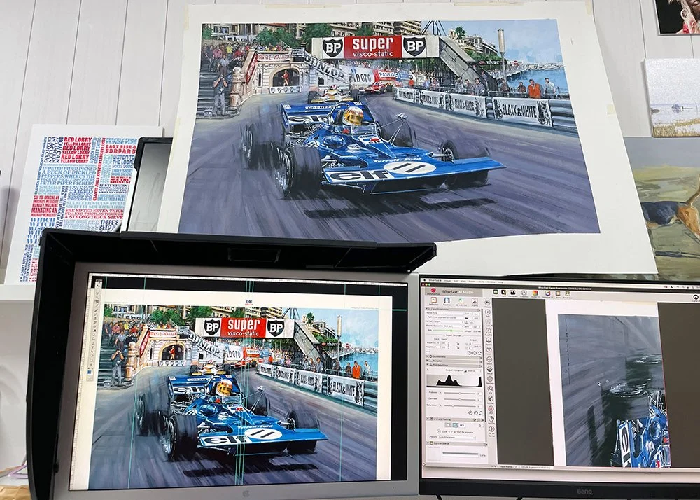This screenshot has width=700, height=500.
Task: Enable the Unsharp Masking check mark toggle
Action: coord(475,420)
